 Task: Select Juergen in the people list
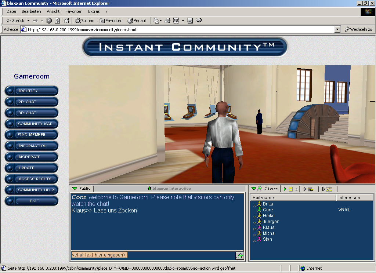271,222
